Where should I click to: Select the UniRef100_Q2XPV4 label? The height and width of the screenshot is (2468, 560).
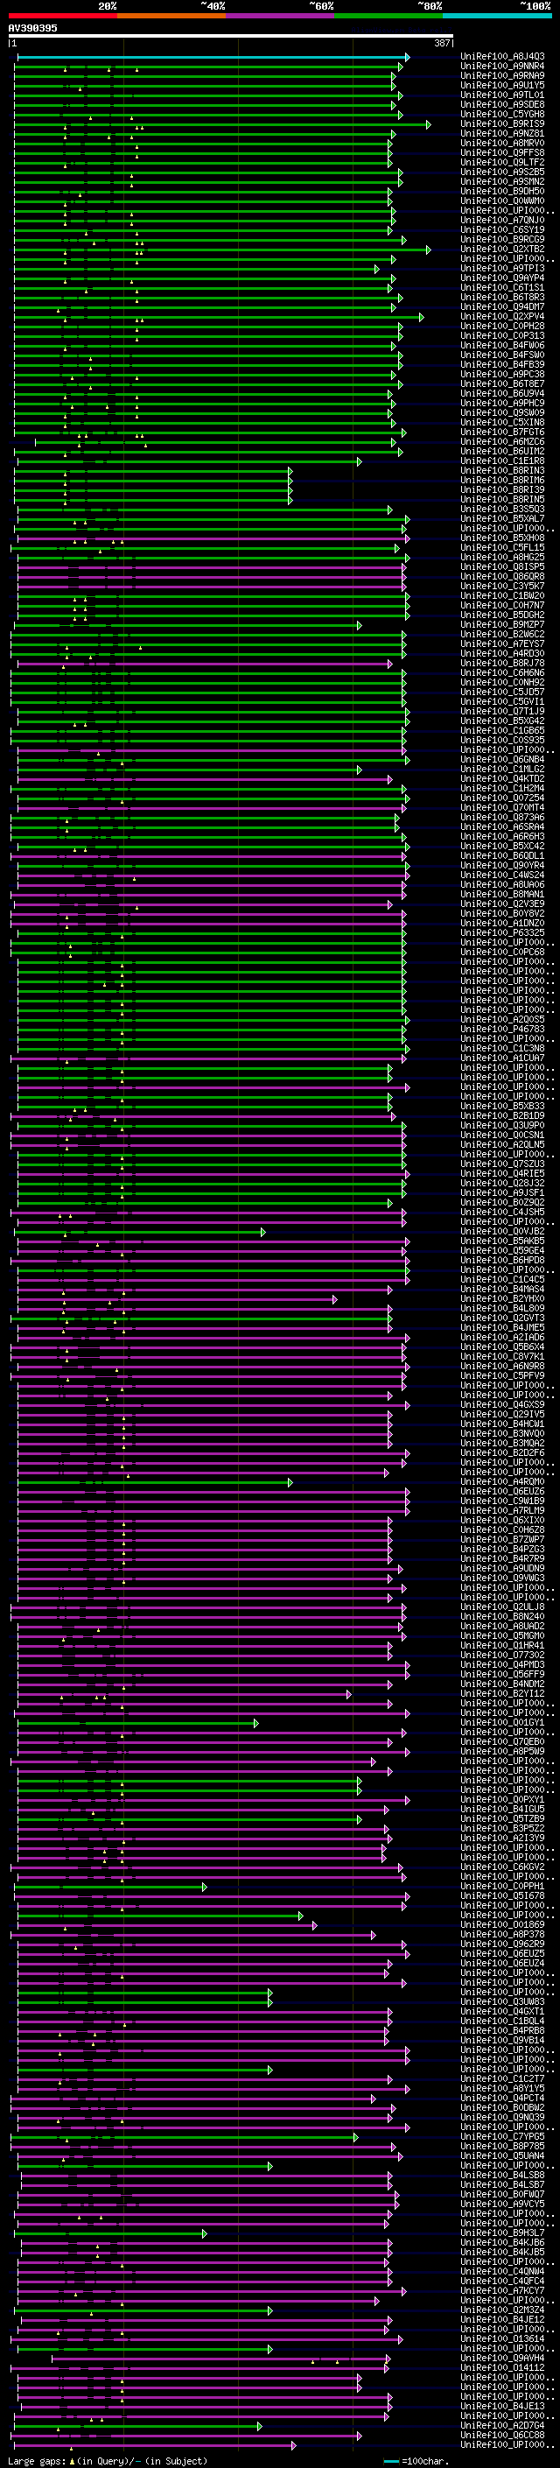pos(502,316)
